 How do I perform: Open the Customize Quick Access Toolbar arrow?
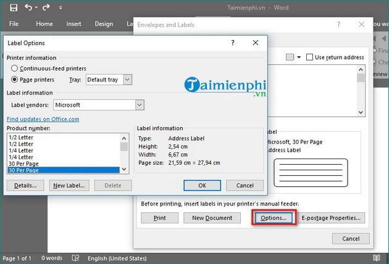[x=61, y=7]
